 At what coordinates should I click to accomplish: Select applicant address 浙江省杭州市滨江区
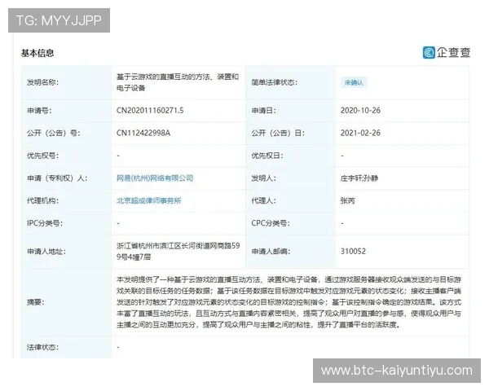[178, 252]
